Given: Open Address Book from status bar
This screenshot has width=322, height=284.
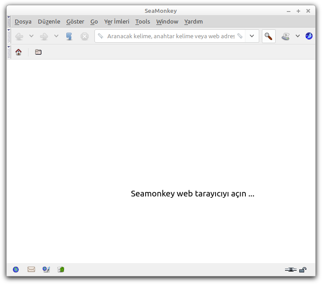Looking at the screenshot, I should pyautogui.click(x=61, y=269).
